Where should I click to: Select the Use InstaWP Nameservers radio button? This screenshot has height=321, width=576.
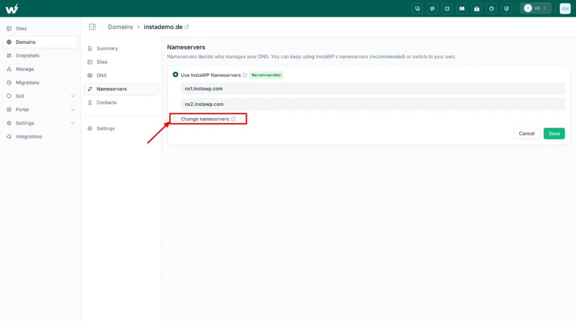click(176, 75)
